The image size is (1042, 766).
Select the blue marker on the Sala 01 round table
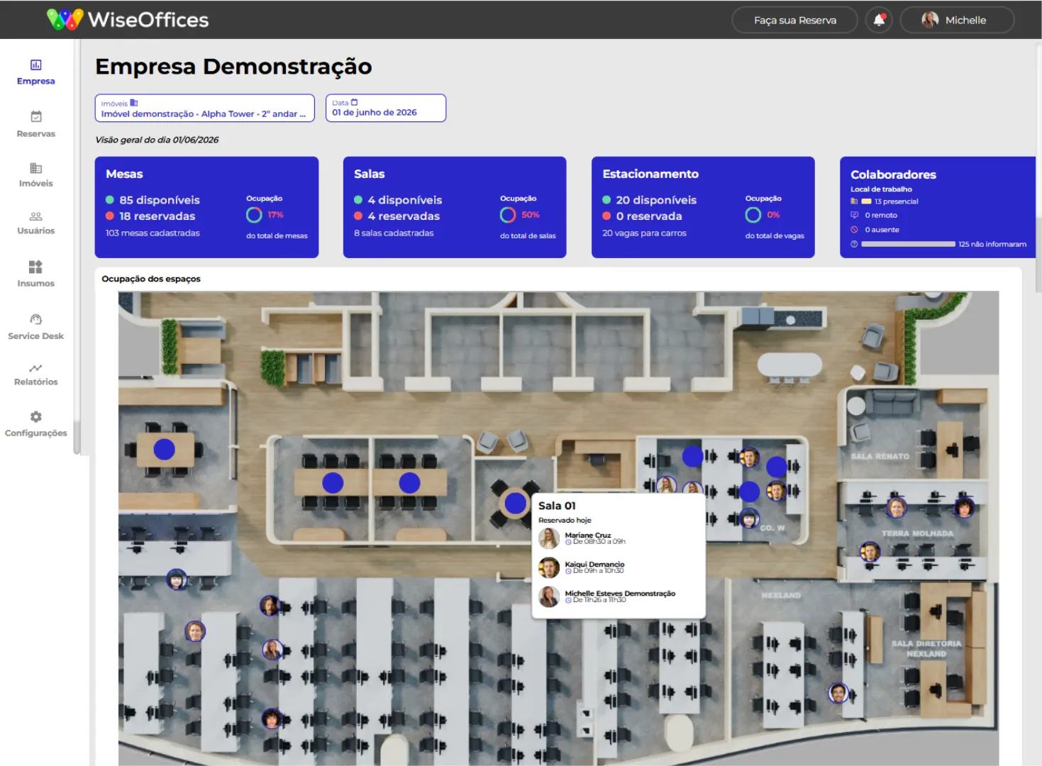click(515, 503)
